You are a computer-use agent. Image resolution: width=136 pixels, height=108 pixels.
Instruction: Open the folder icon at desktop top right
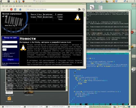pyautogui.click(x=134, y=6)
